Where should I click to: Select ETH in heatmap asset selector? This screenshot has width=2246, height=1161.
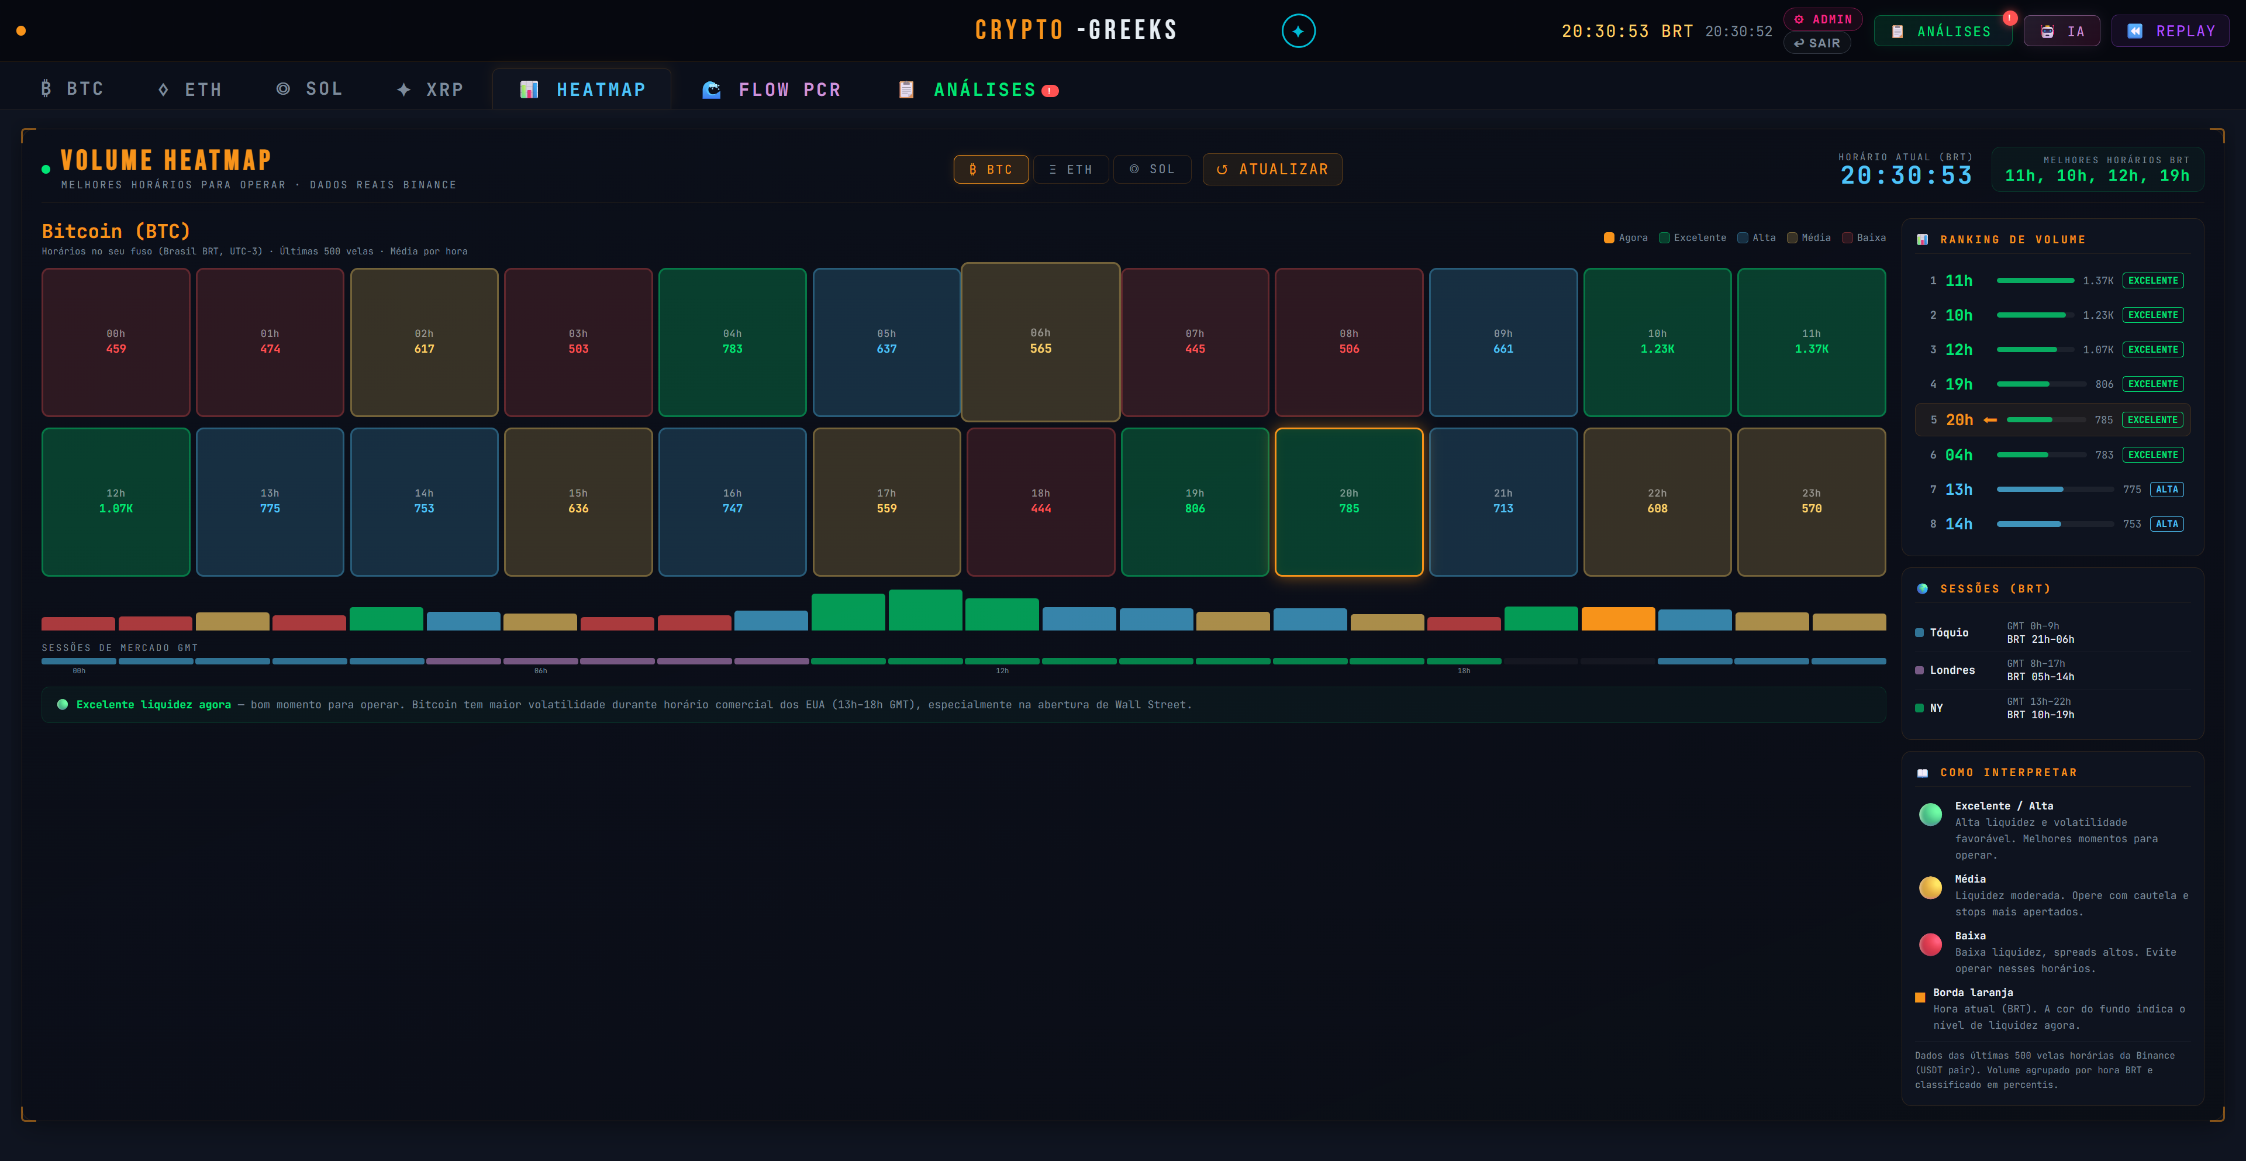pos(1071,169)
